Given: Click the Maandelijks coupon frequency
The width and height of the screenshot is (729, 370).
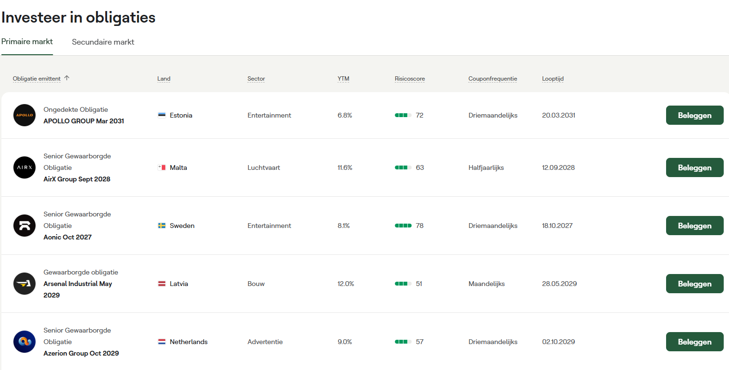Looking at the screenshot, I should [x=486, y=284].
